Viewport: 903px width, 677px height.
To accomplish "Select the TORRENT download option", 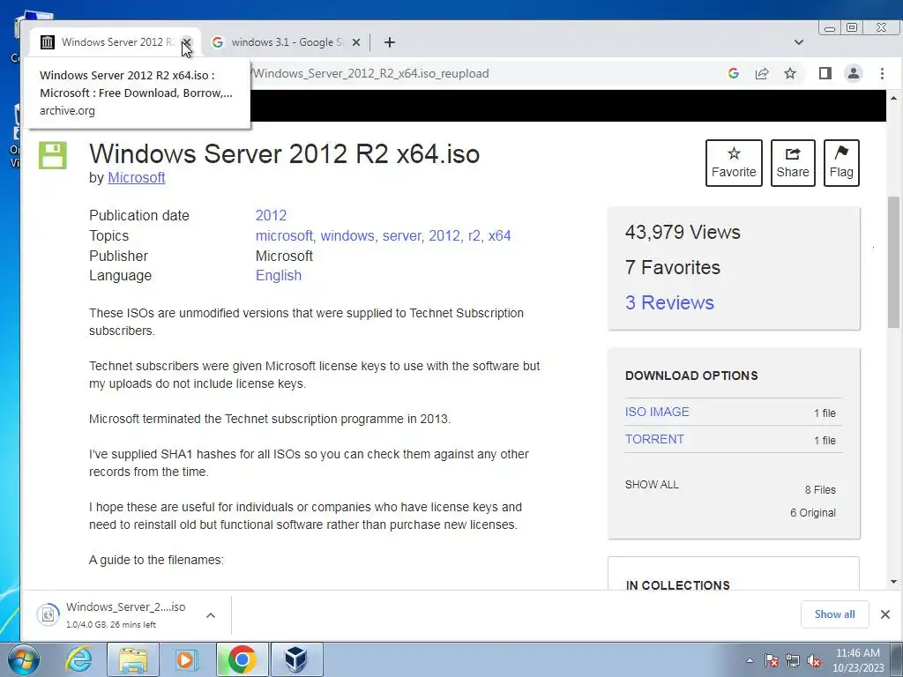I will click(655, 439).
